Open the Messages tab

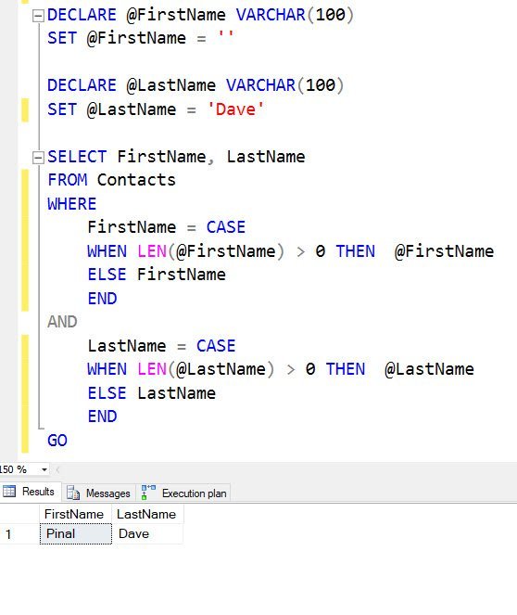99,493
